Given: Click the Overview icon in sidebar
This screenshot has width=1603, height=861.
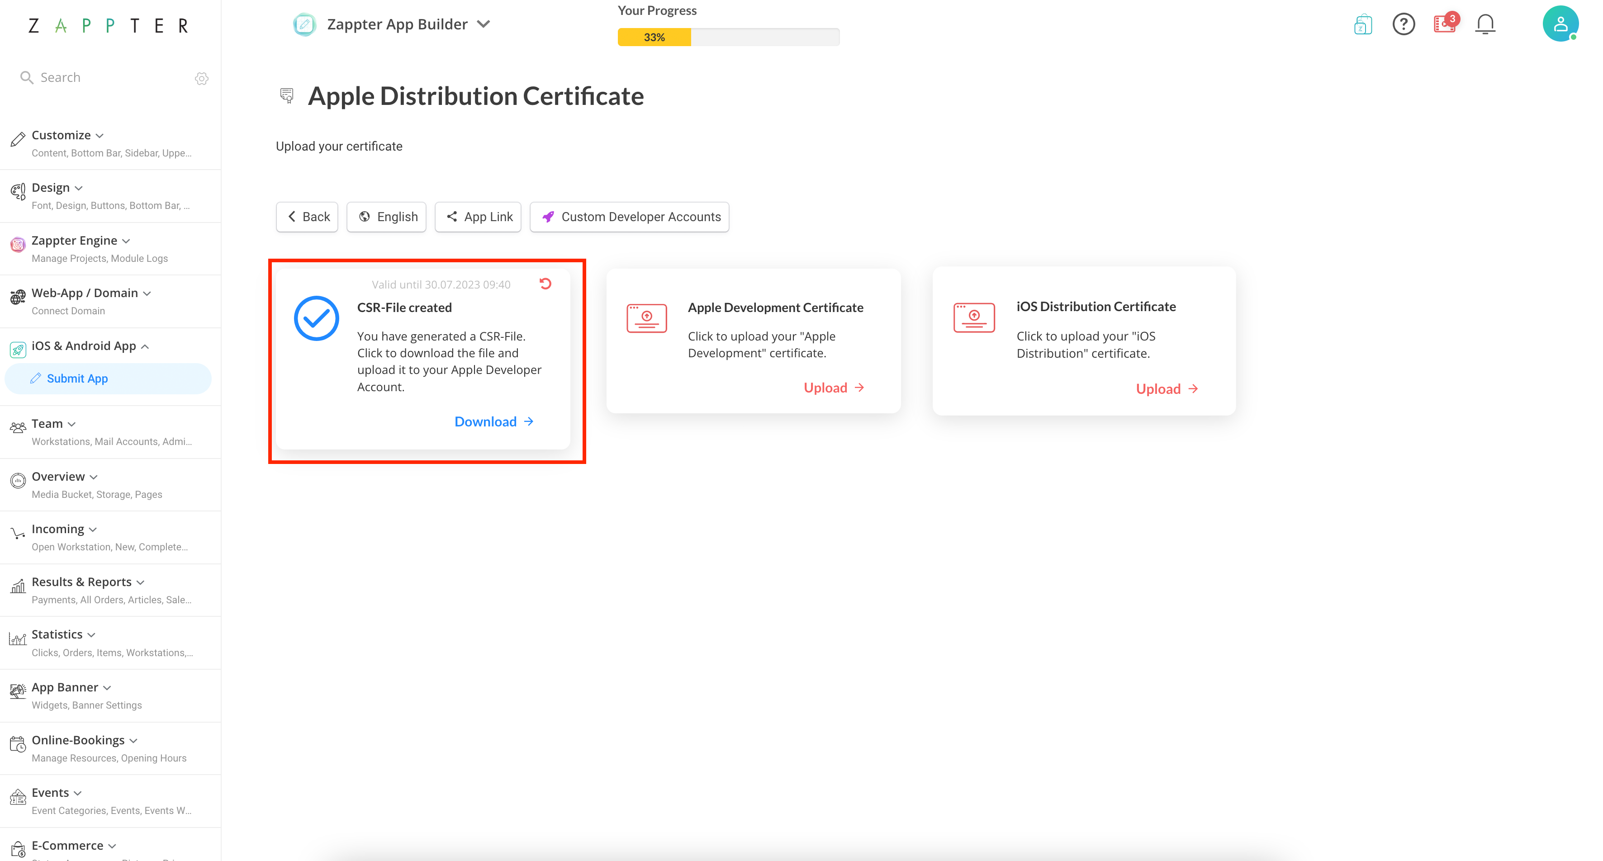Looking at the screenshot, I should coord(18,480).
